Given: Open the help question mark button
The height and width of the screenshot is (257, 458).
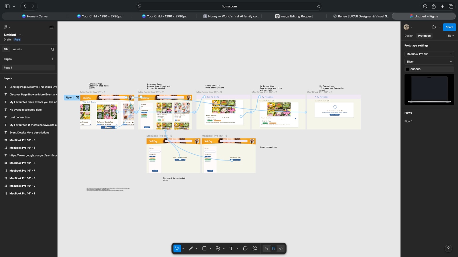Looking at the screenshot, I should click(448, 248).
